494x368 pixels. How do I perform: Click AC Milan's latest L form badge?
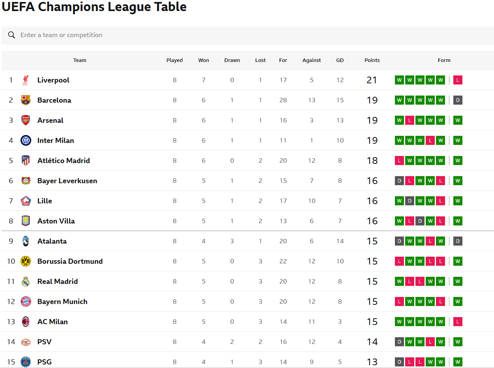[x=458, y=322]
